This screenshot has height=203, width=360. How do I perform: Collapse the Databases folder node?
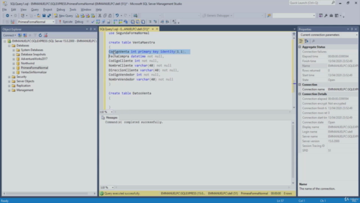click(9, 46)
